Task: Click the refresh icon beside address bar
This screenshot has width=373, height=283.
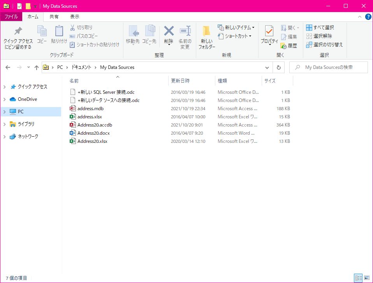Action: (x=278, y=68)
